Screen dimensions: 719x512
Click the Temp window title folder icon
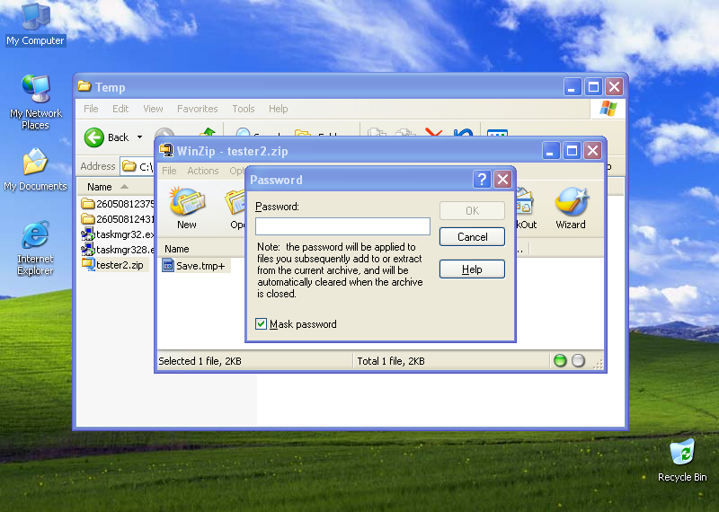pyautogui.click(x=84, y=86)
